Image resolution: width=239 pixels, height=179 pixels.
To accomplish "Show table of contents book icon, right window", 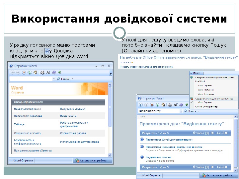I will pos(181,105).
